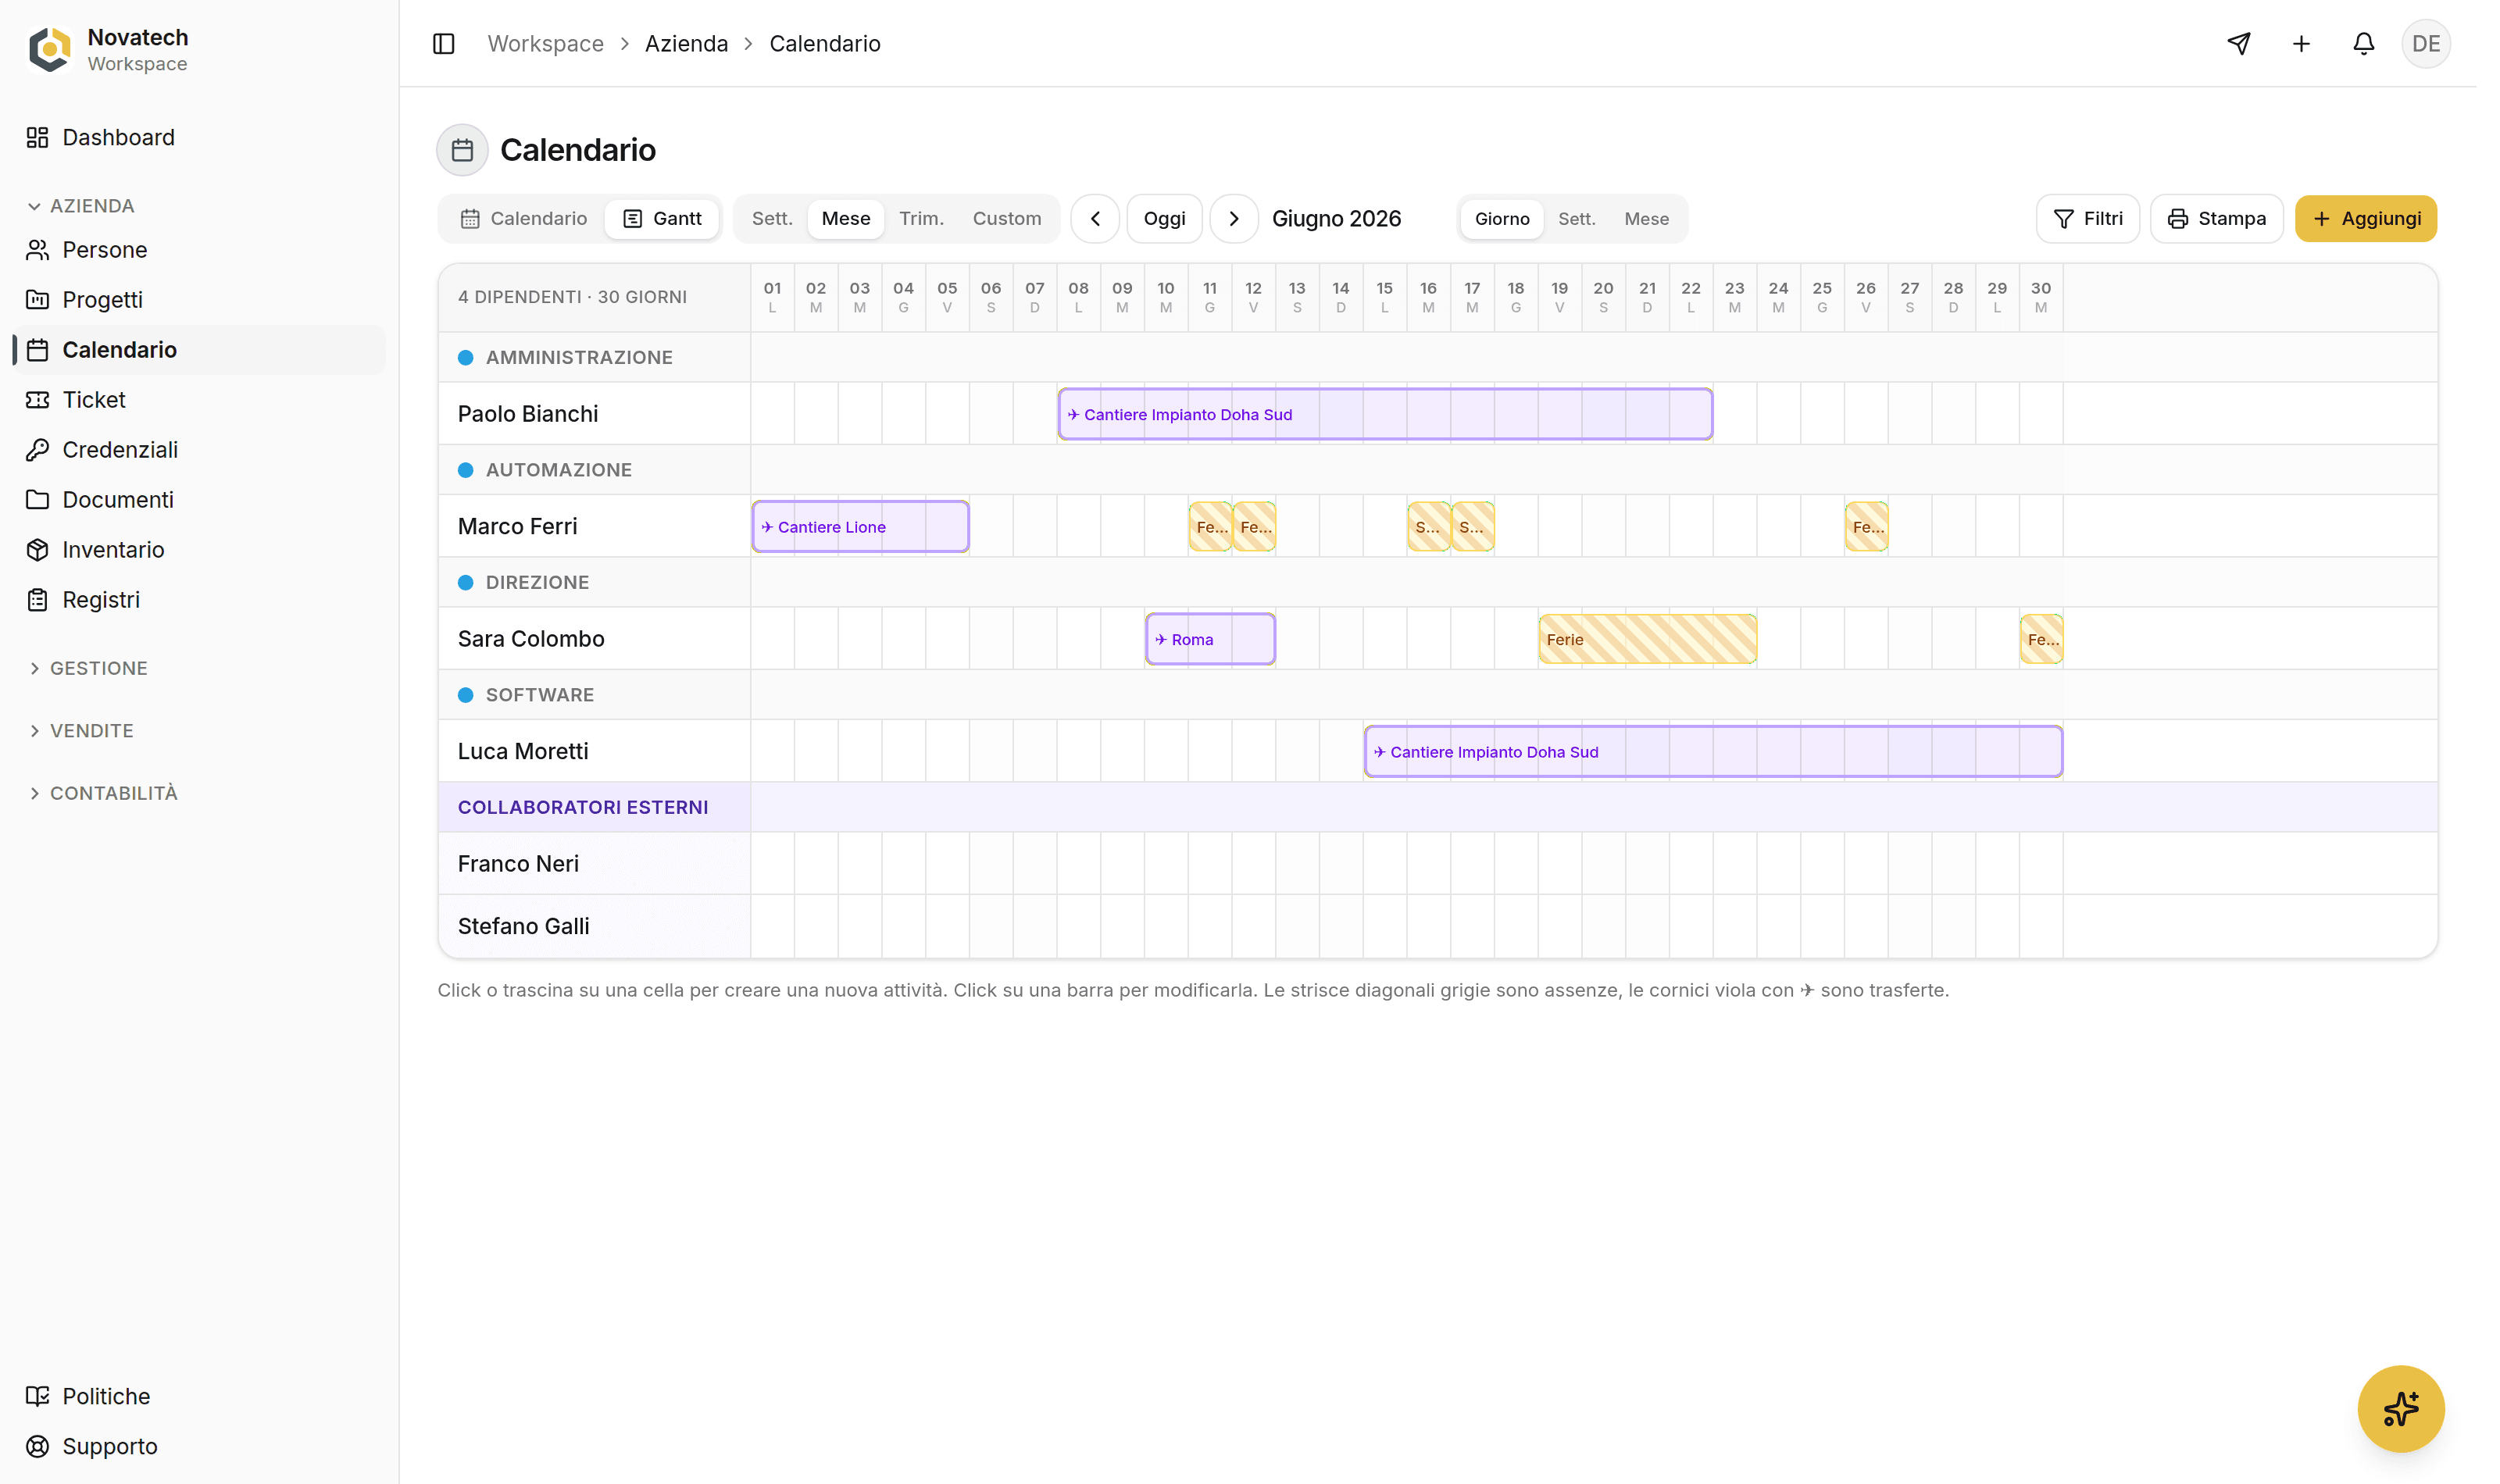Open Dashboard from sidebar
Viewport: 2500px width, 1484px height.
pyautogui.click(x=200, y=138)
